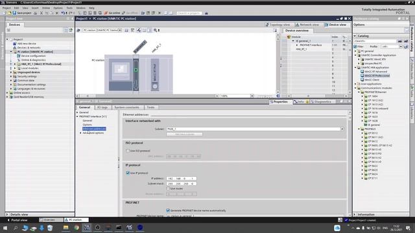Switch to the Info tab in inspector
This screenshot has width=415, height=233.
pos(301,102)
